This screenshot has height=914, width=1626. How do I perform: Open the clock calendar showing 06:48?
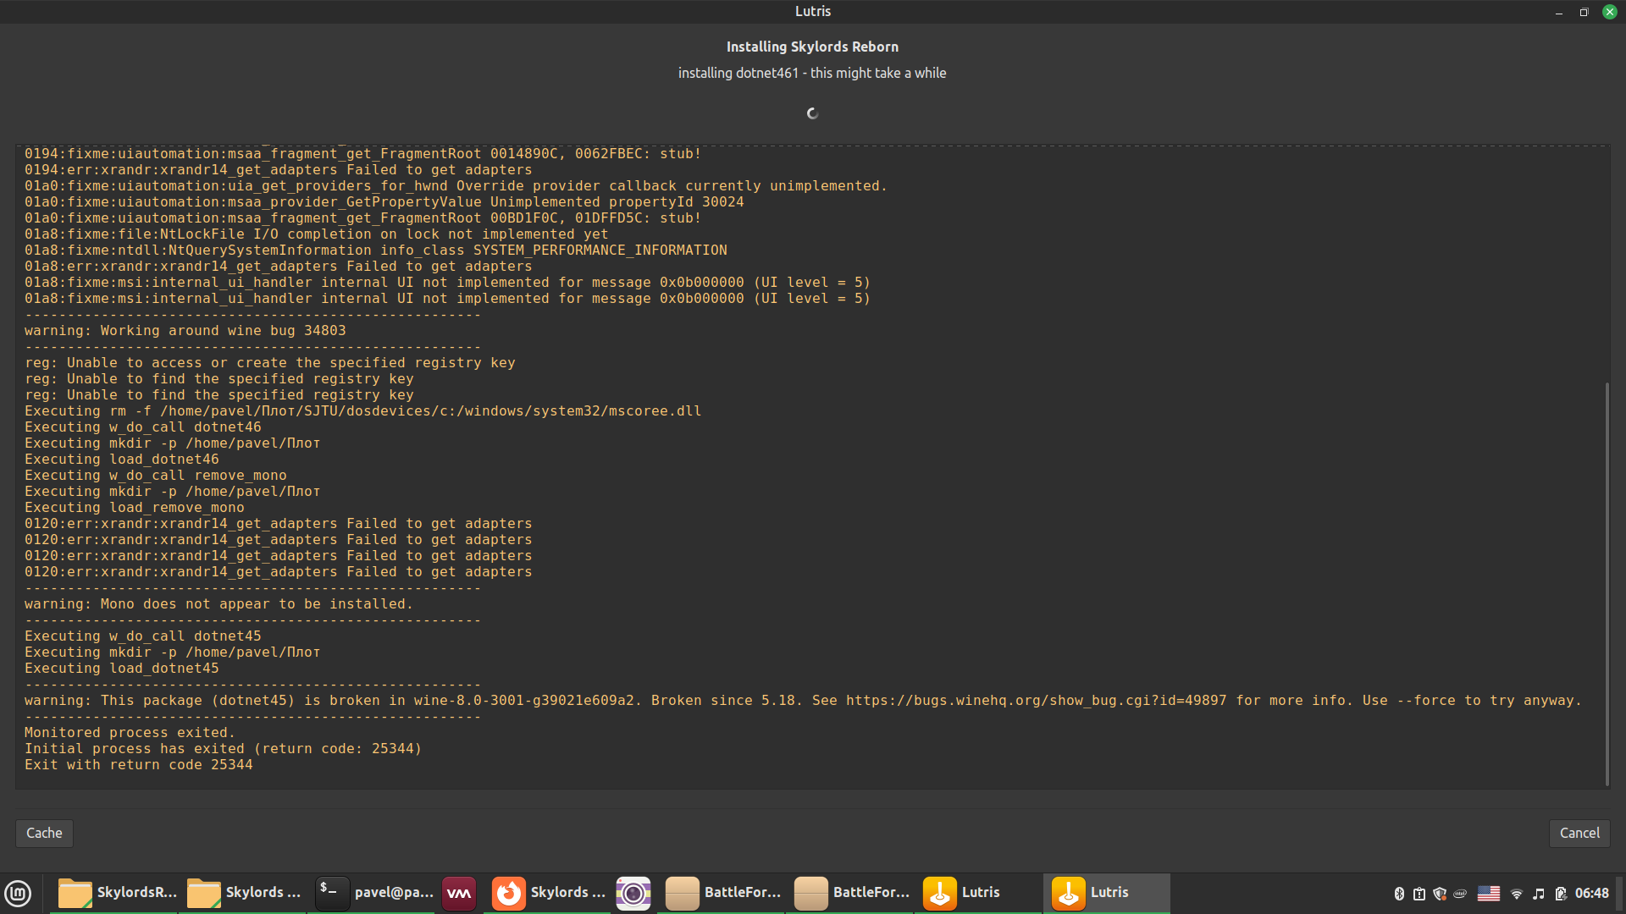point(1592,894)
